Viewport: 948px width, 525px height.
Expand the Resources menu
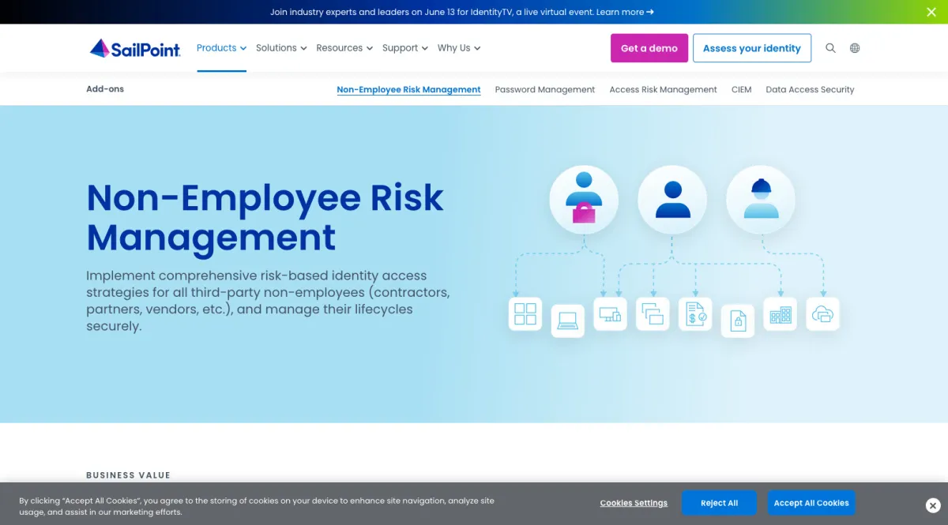(x=344, y=48)
